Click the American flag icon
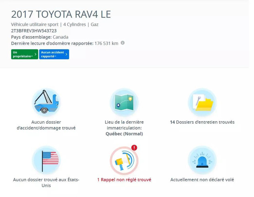 point(46,160)
